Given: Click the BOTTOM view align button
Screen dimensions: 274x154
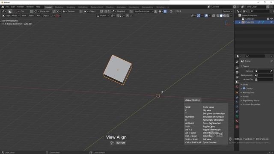Looking at the screenshot, I should point(121,143).
